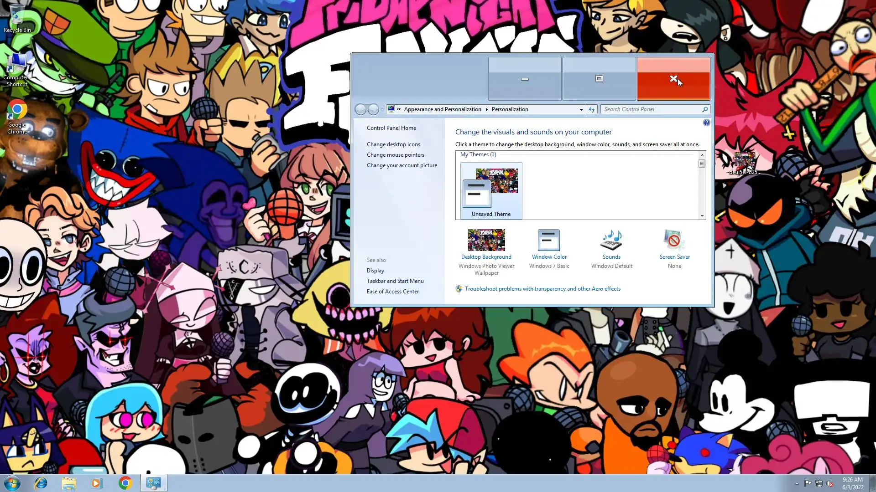Open recent pages dropdown arrow

(382, 110)
